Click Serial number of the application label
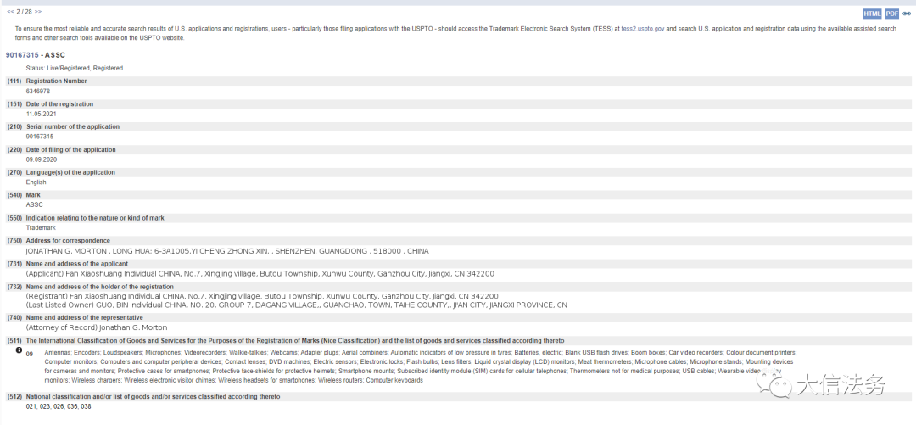 (73, 127)
